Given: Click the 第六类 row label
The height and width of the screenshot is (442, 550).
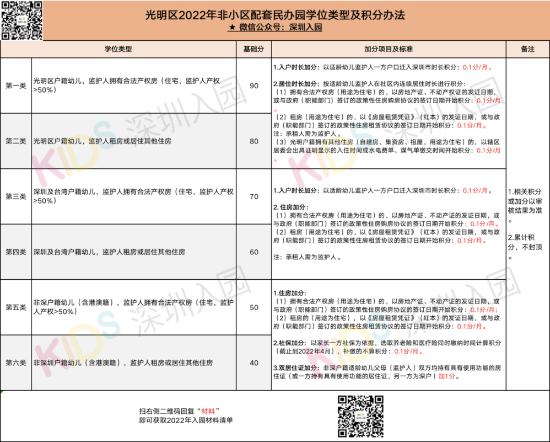Looking at the screenshot, I should point(16,363).
